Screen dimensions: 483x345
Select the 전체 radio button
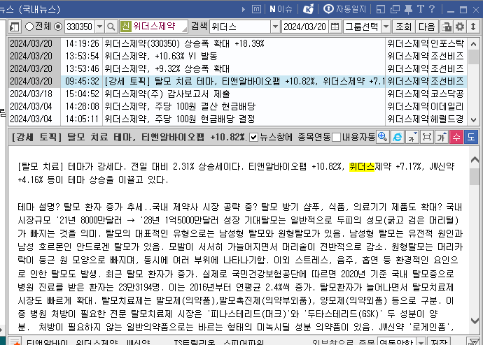click(x=29, y=27)
